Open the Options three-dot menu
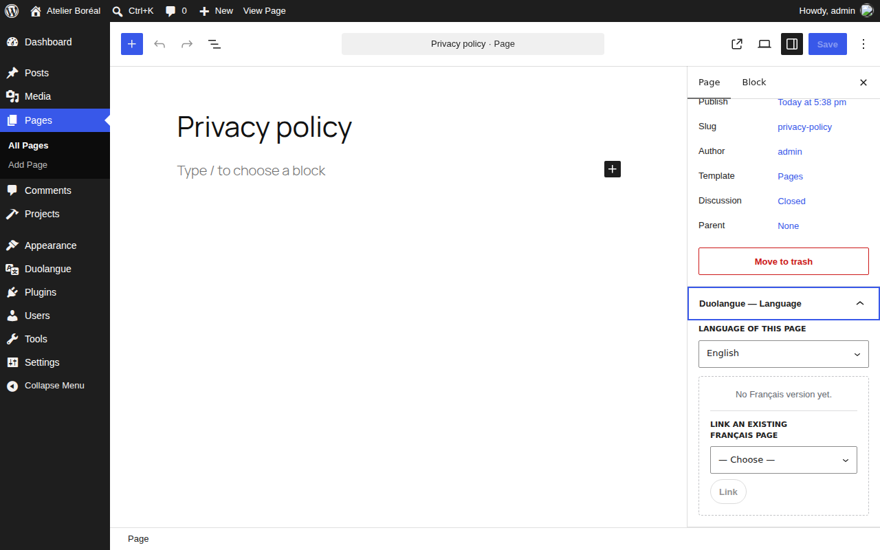The image size is (880, 550). click(863, 44)
